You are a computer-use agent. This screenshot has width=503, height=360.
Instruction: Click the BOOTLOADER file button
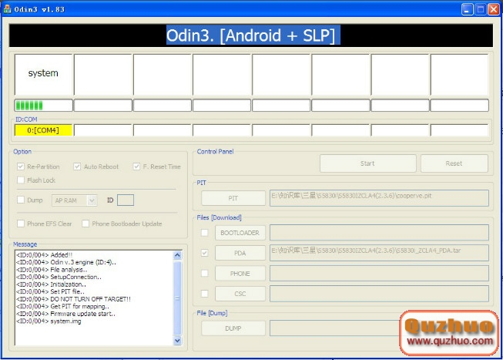[x=240, y=233]
